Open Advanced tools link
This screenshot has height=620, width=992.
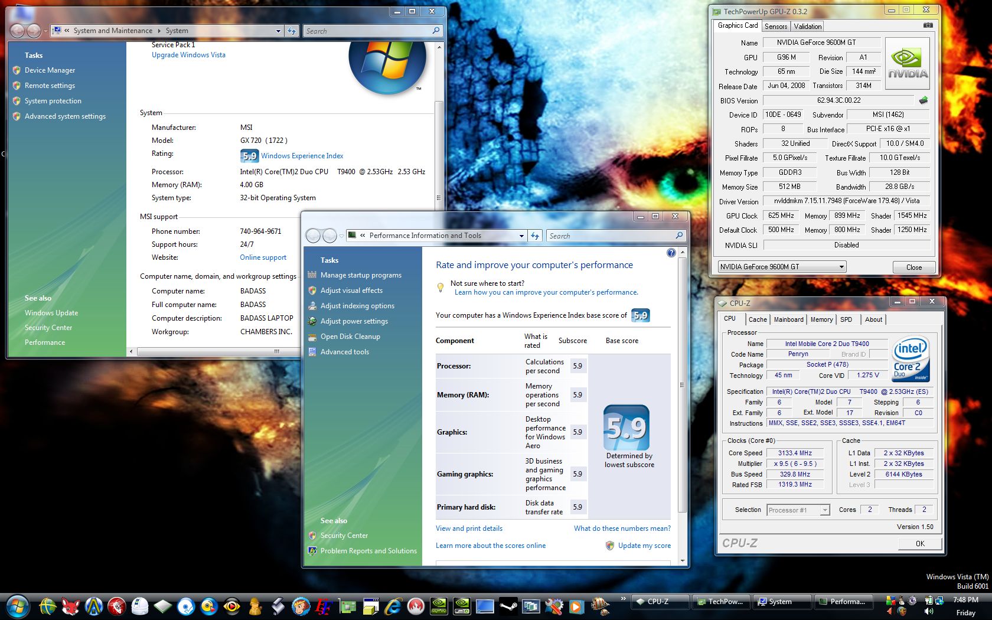(x=345, y=352)
